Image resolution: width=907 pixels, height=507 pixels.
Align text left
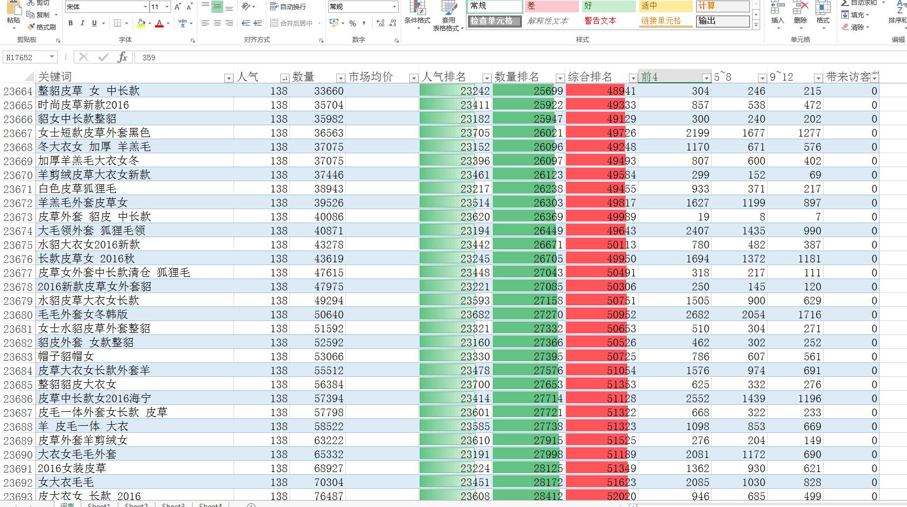206,23
